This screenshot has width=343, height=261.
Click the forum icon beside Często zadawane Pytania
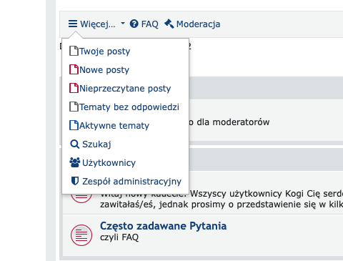81,235
